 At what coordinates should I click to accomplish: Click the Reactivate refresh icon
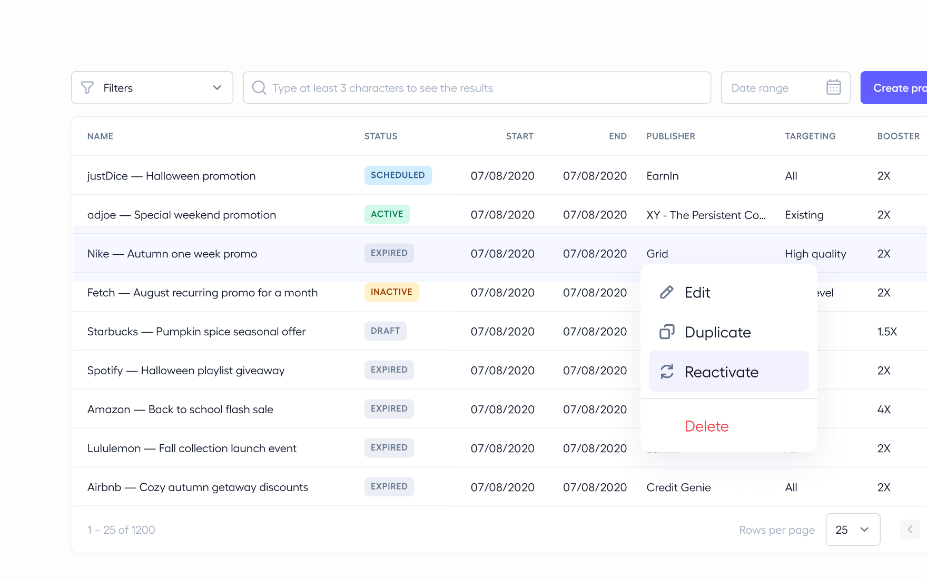click(x=667, y=372)
